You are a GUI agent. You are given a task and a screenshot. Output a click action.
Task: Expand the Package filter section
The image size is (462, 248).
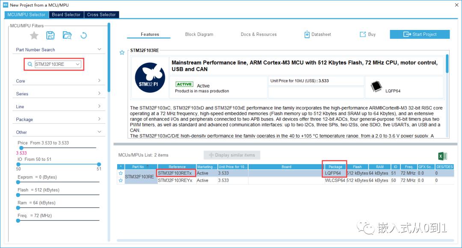(x=99, y=119)
